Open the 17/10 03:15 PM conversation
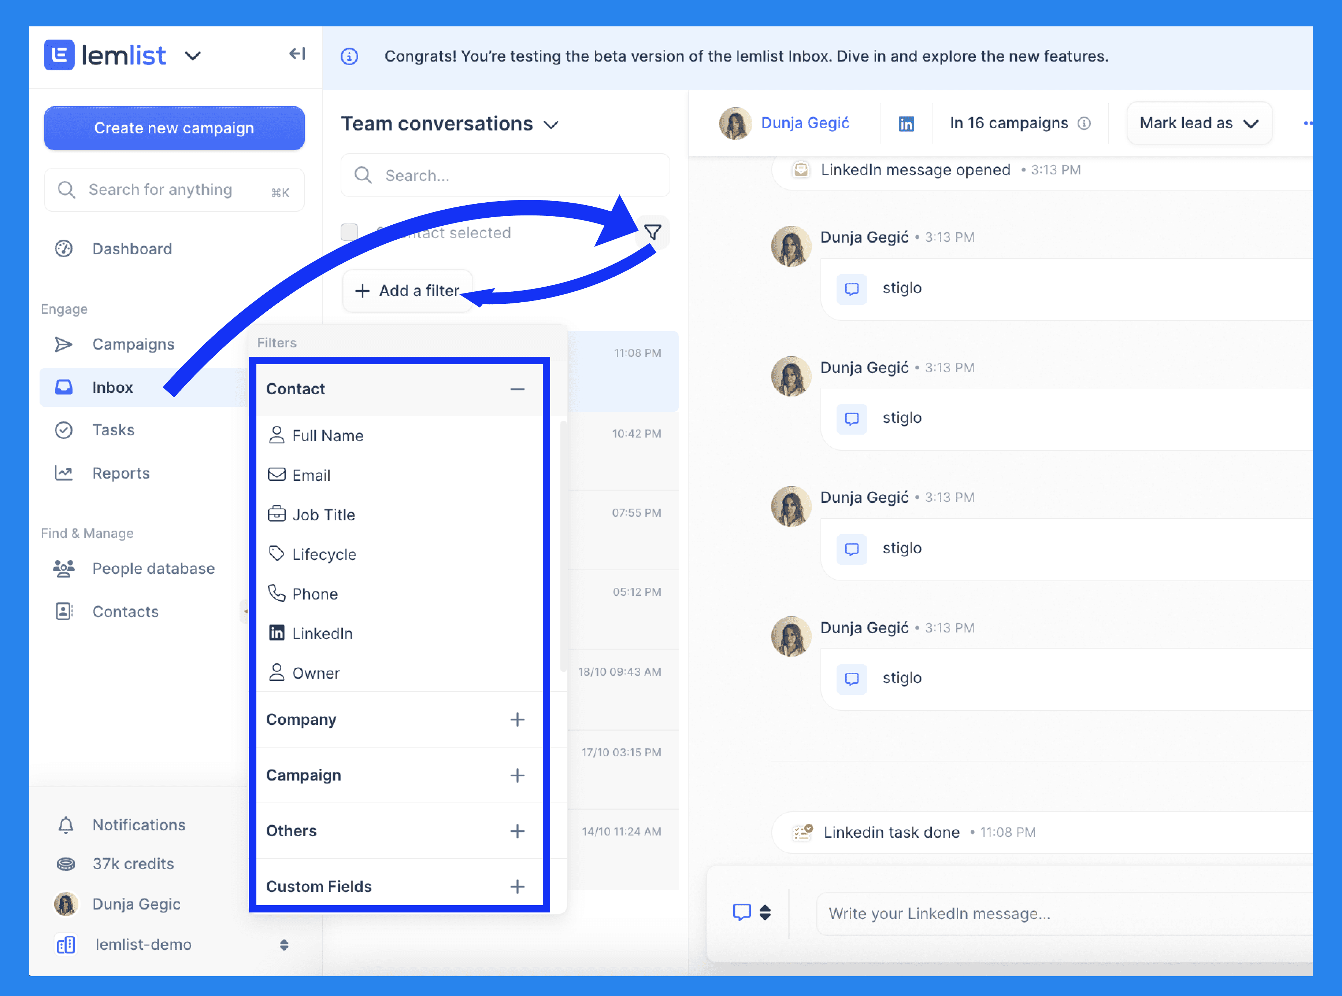Screen dimensions: 1342x996 click(x=623, y=770)
